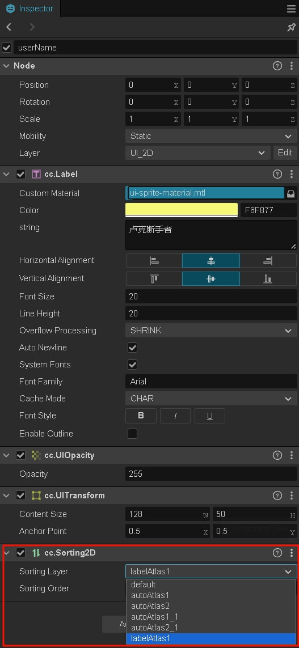Disable the cc.UIOpacity component checkbox
Image resolution: width=299 pixels, height=648 pixels.
[20, 455]
